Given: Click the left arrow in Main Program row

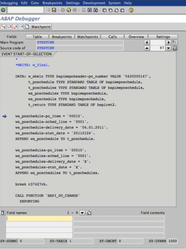Looking at the screenshot, I should (147, 42).
